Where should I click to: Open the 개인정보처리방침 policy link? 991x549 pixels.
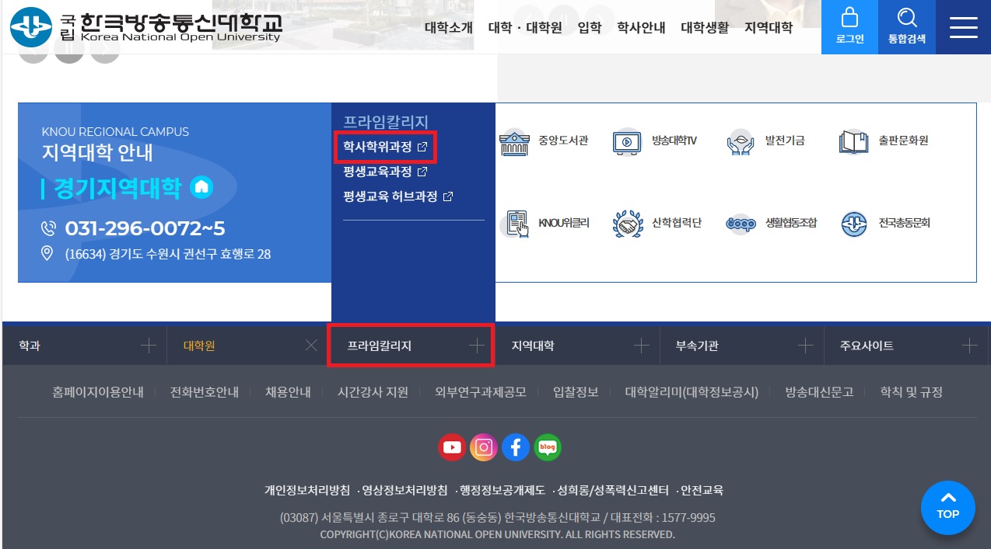[x=306, y=490]
